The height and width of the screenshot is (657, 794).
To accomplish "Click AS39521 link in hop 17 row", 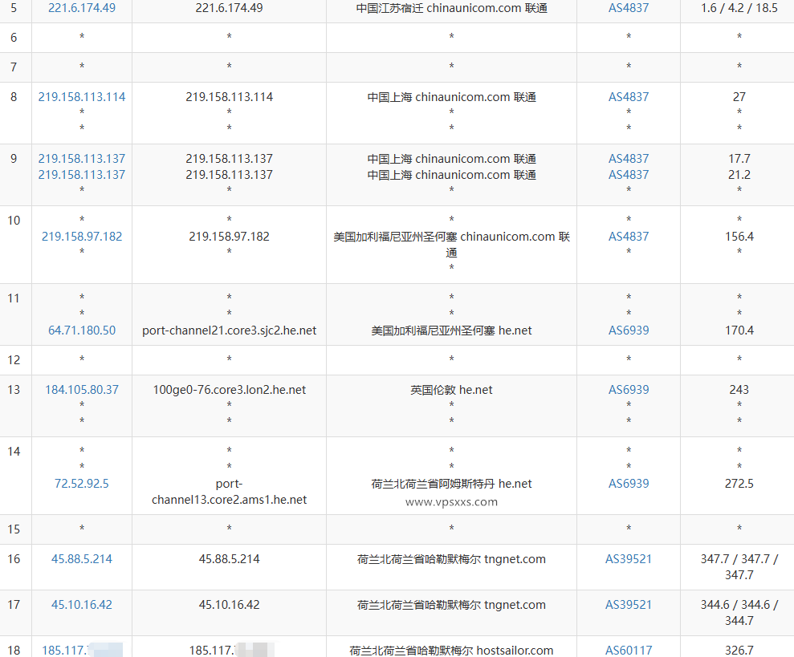I will point(629,604).
